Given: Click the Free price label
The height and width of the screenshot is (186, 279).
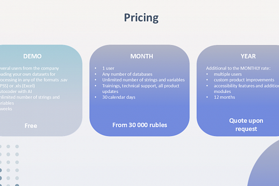Looking at the screenshot, I should coord(31,126).
